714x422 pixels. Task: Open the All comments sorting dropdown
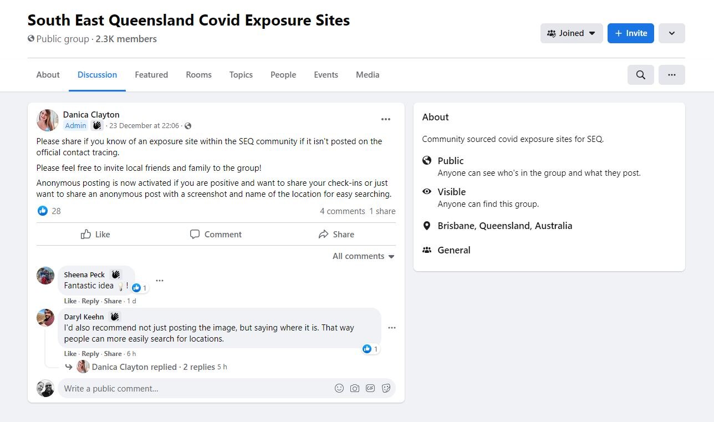[x=363, y=256]
